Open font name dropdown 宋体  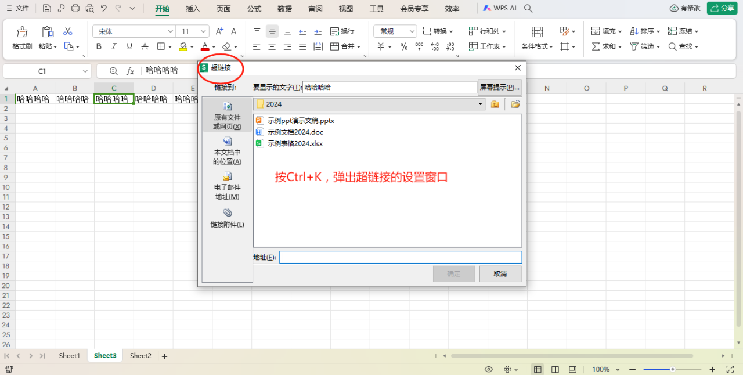(x=171, y=31)
